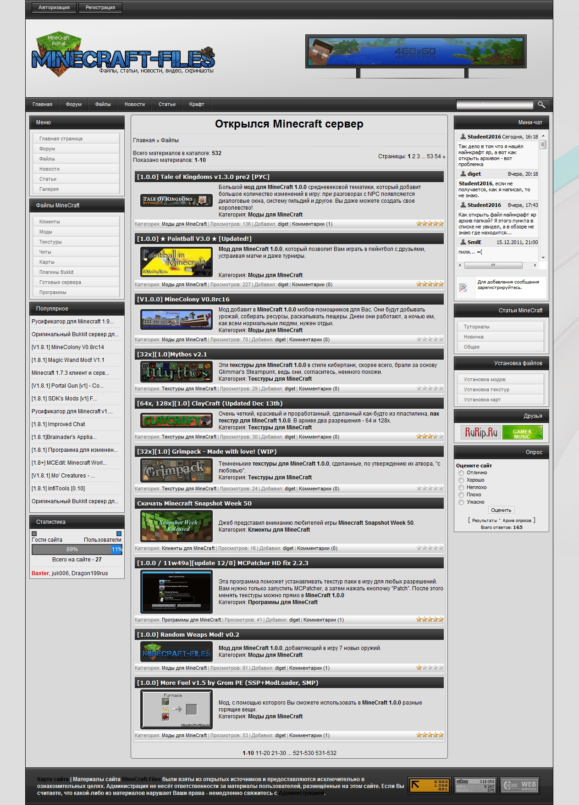Open Статьи in the top navigation bar
The width and height of the screenshot is (579, 805).
167,104
